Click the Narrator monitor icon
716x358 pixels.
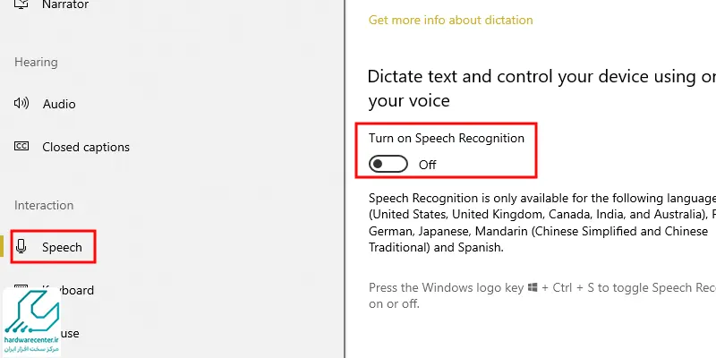click(x=22, y=5)
